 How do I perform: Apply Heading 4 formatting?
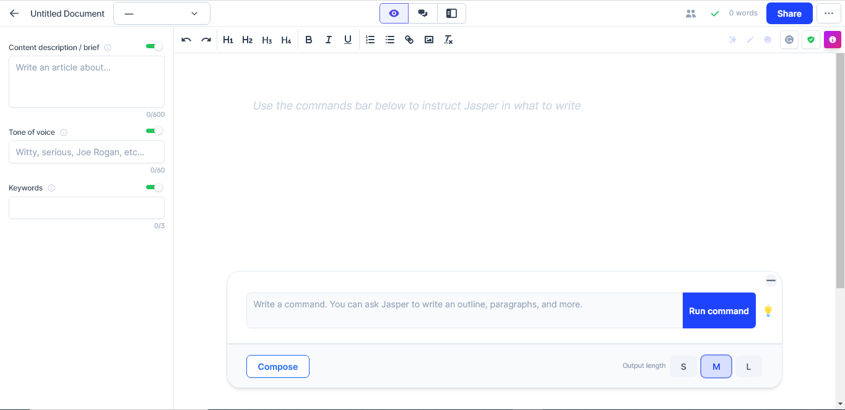(x=286, y=40)
